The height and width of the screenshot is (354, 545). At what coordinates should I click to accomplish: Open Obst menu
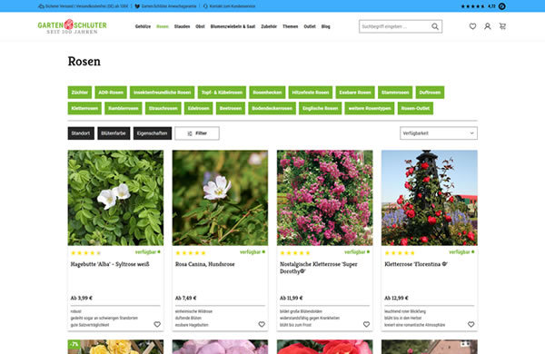click(200, 26)
